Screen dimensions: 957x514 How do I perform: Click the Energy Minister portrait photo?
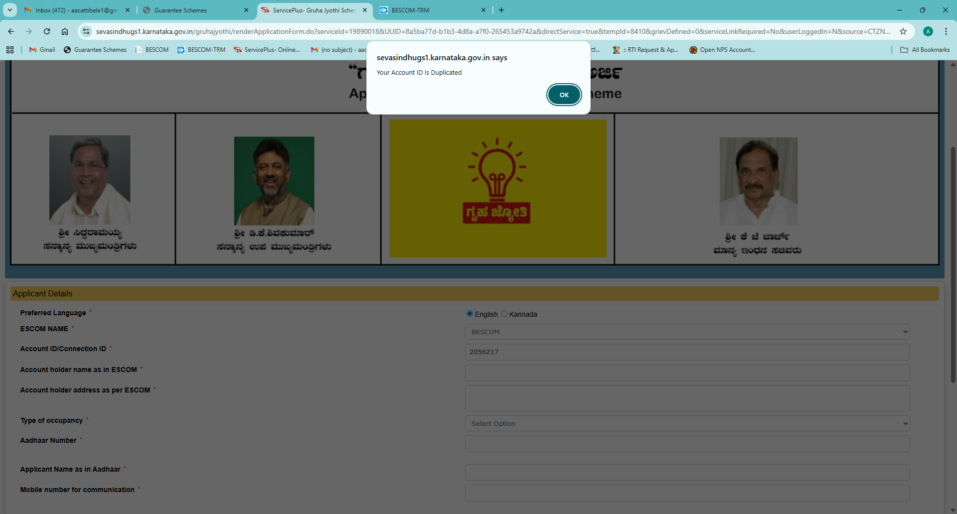pos(759,181)
